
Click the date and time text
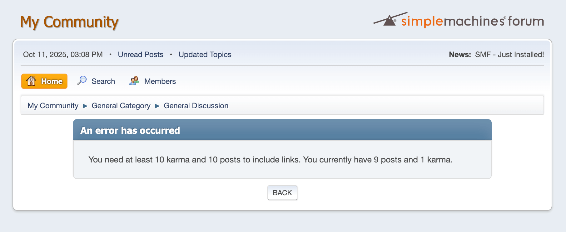(63, 55)
